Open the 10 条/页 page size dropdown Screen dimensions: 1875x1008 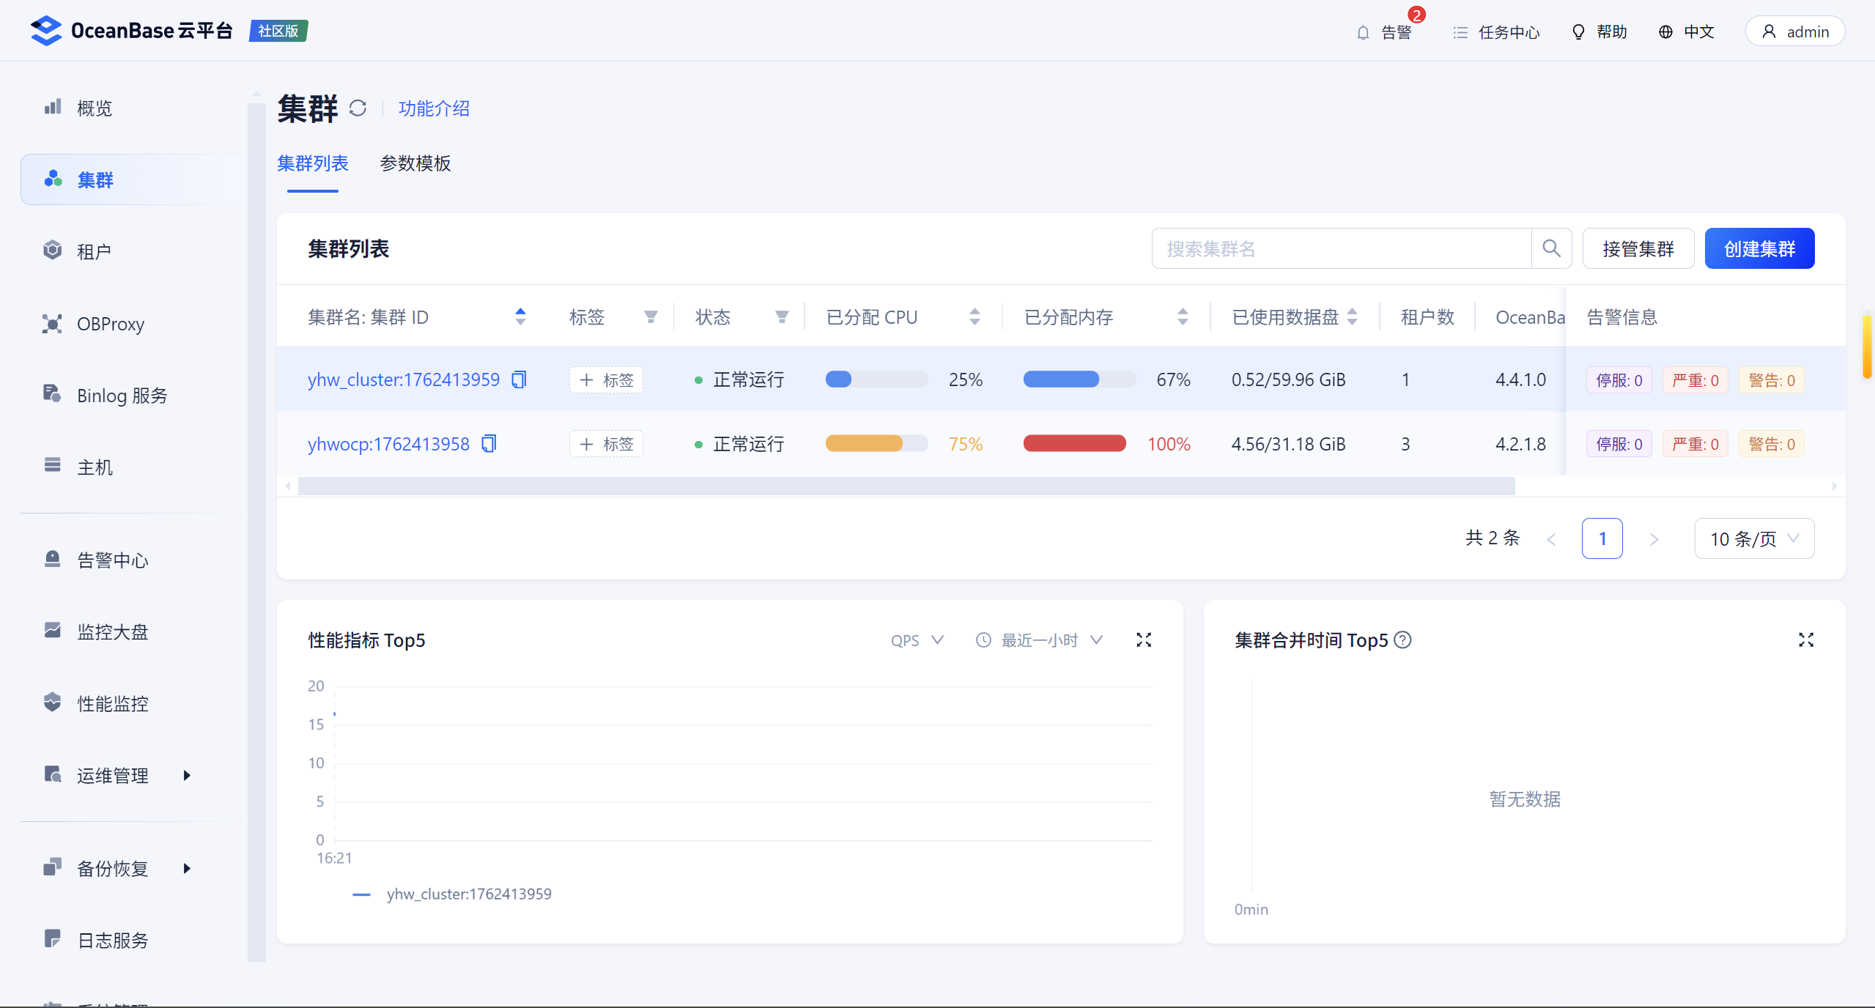[x=1753, y=539]
